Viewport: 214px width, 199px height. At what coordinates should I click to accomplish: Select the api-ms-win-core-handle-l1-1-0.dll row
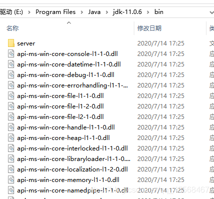[x=107, y=127]
